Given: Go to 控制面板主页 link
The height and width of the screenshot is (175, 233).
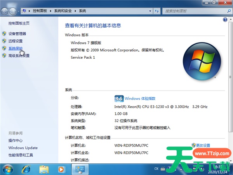Looking at the screenshot, I should tap(19, 23).
